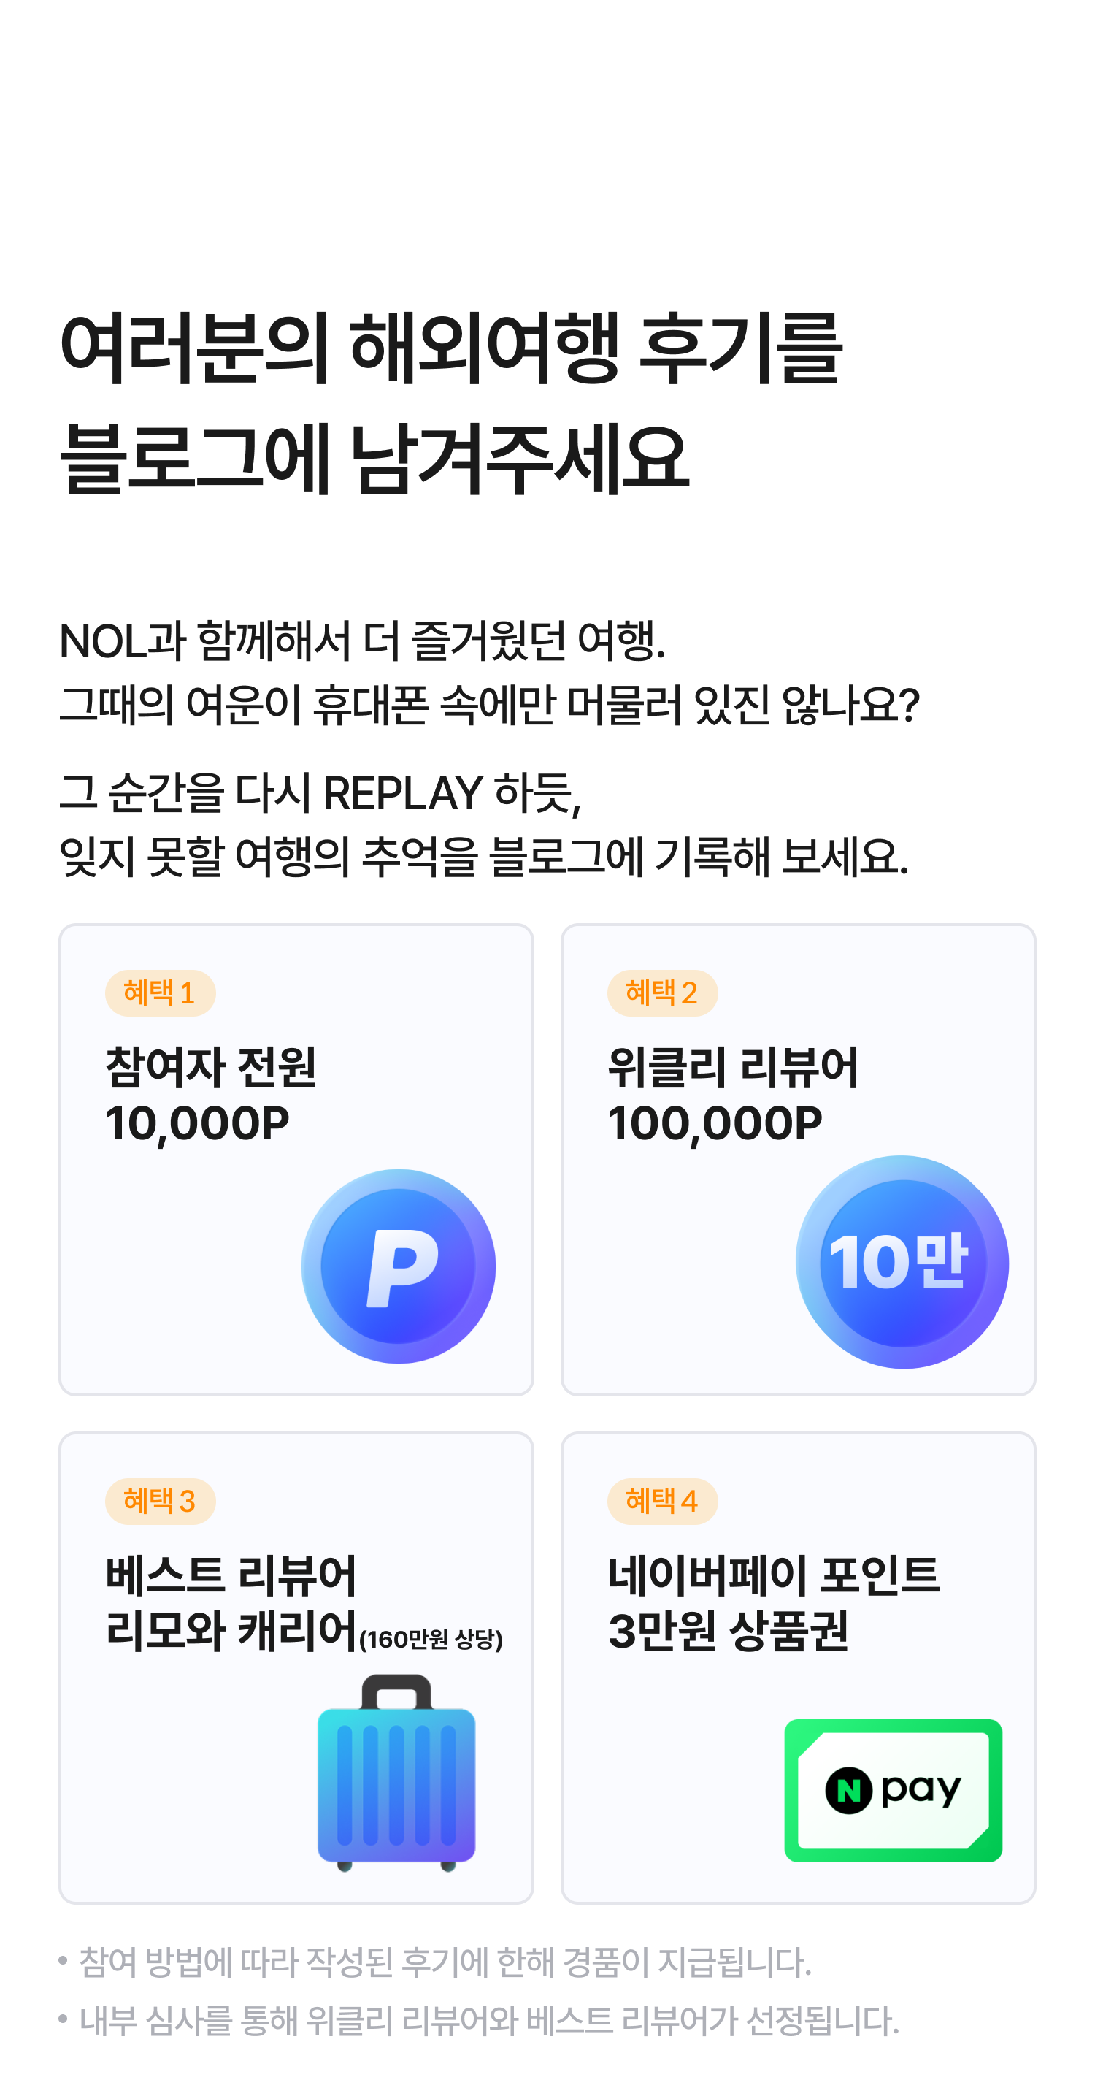
Task: Click the line NOL과 함께해서 더 즐거웠던 여행
Action: (362, 642)
